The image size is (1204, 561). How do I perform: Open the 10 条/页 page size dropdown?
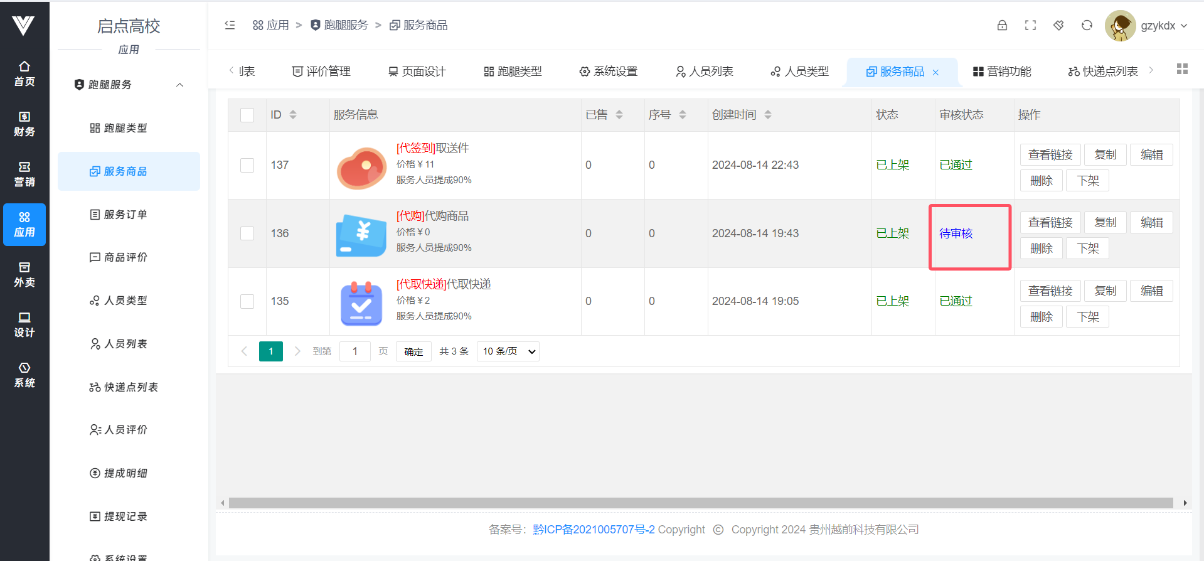click(508, 351)
